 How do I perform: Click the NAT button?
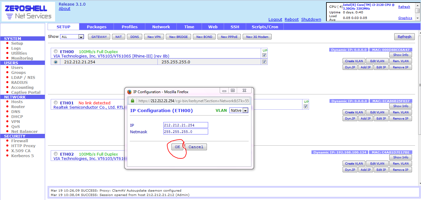[119, 37]
